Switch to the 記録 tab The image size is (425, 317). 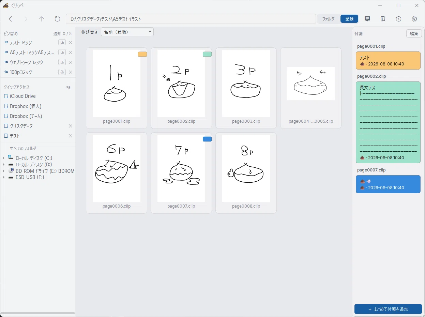click(349, 19)
